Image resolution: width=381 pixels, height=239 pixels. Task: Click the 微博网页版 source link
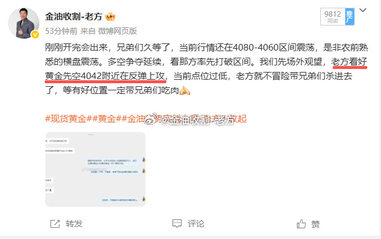tap(117, 31)
